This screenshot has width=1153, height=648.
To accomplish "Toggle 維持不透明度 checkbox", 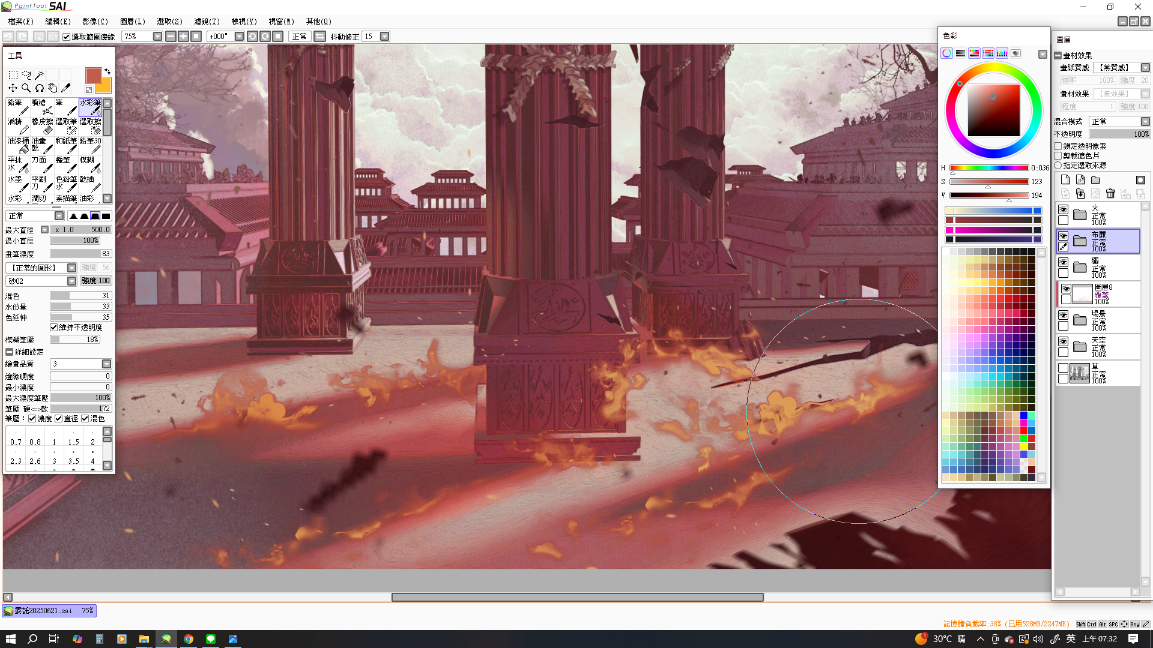I will pos(54,328).
